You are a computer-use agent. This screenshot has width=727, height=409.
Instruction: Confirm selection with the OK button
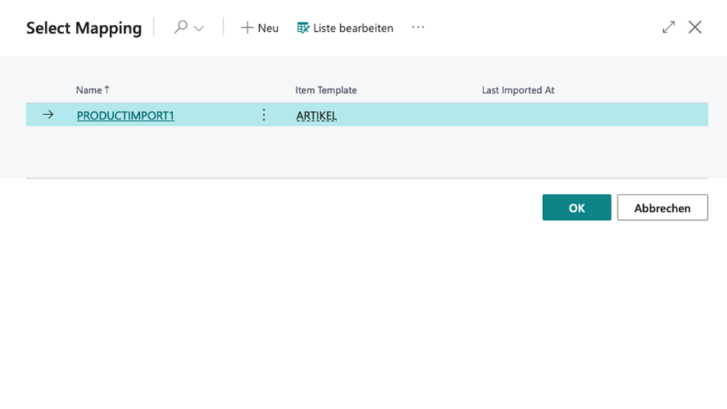576,207
